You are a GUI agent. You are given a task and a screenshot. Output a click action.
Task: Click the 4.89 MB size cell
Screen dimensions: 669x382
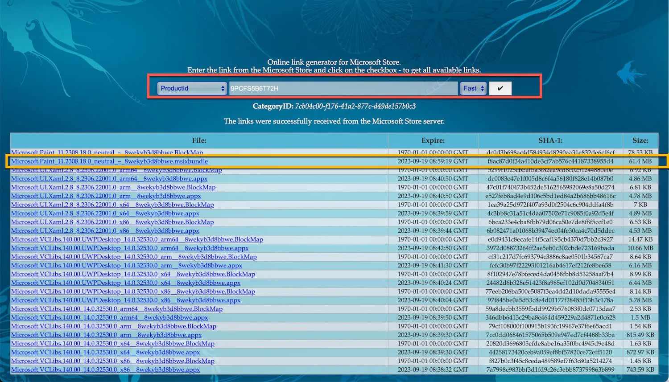tap(640, 214)
